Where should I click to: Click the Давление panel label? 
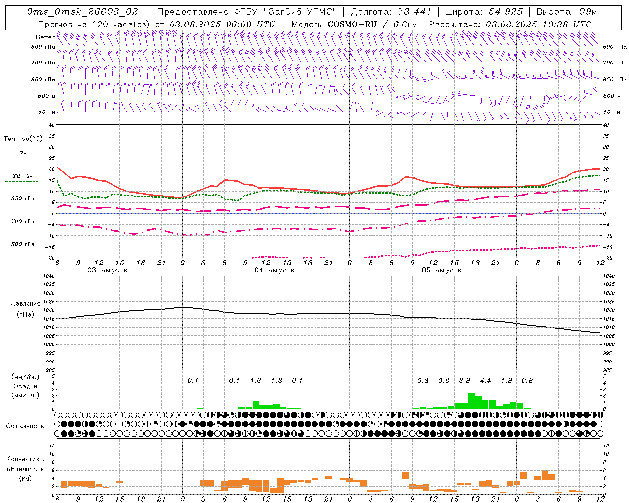(26, 304)
